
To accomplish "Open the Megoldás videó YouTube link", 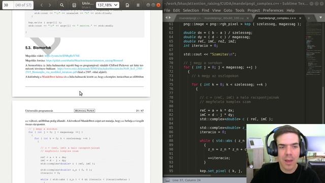I will coord(62,55).
